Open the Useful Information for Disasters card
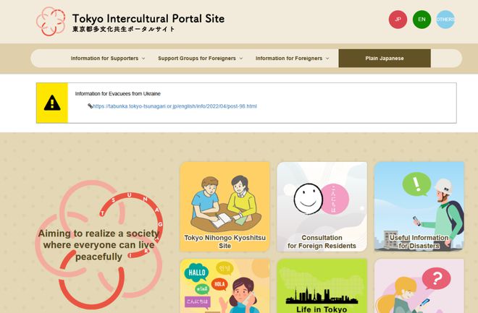This screenshot has width=478, height=313. click(x=419, y=207)
